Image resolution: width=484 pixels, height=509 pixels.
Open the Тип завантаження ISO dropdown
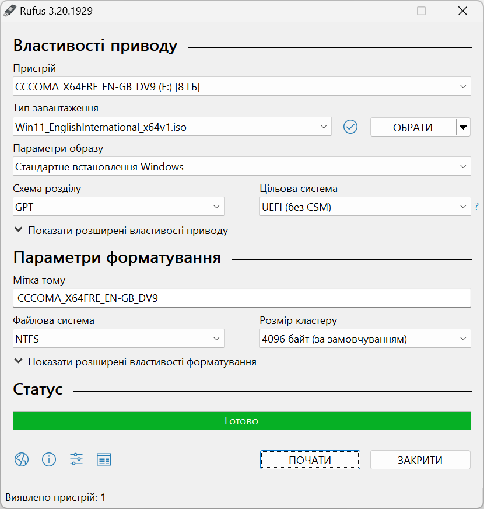pyautogui.click(x=172, y=127)
